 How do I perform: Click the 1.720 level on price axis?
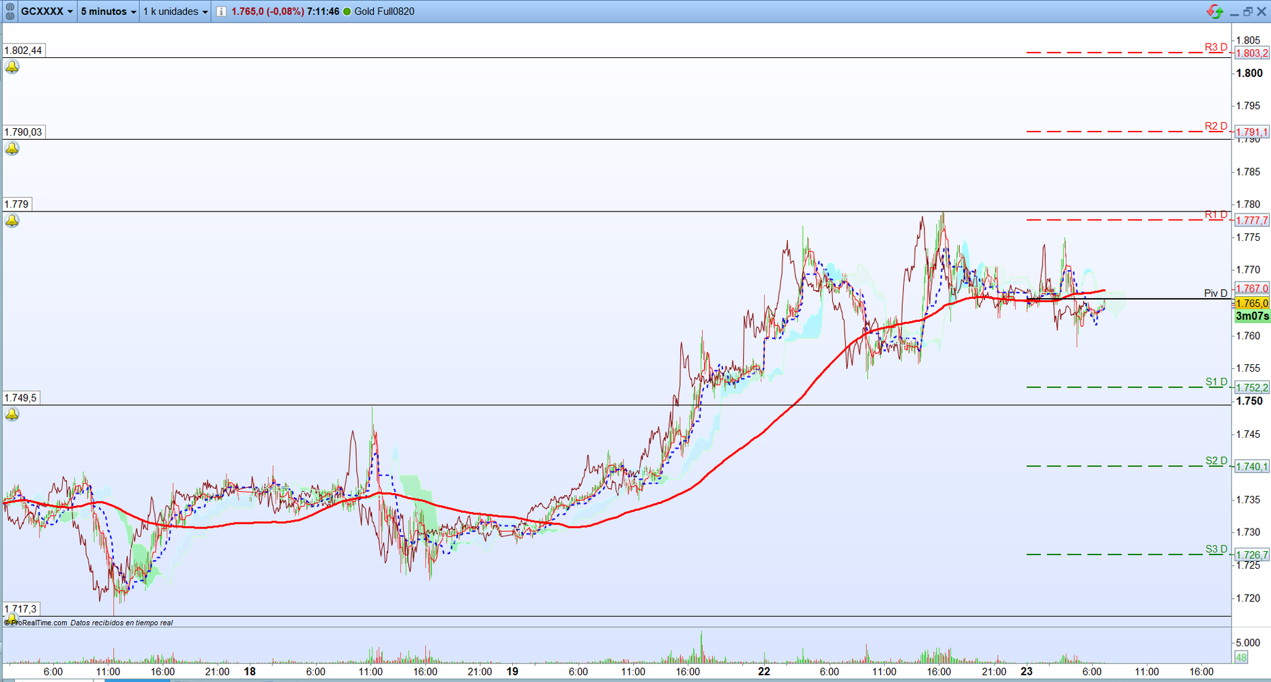click(1248, 598)
